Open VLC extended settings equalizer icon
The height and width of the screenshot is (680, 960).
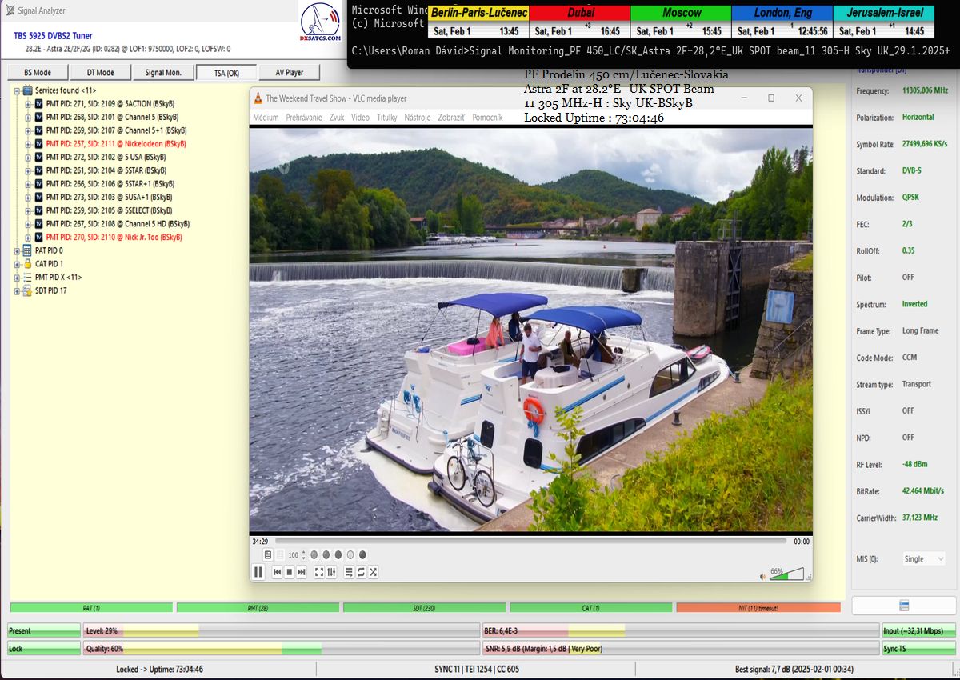click(332, 572)
